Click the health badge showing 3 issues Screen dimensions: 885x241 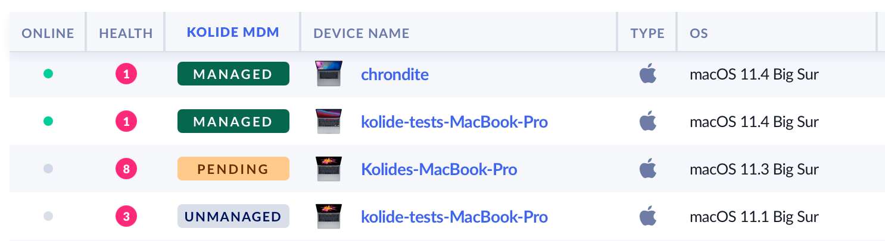click(126, 217)
